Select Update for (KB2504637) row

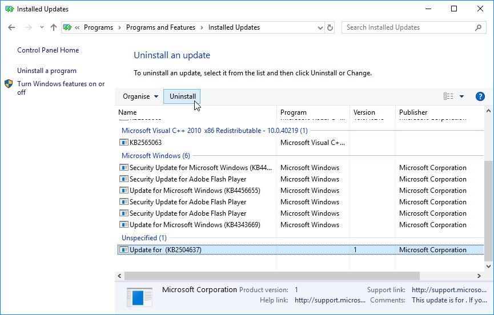coord(300,250)
